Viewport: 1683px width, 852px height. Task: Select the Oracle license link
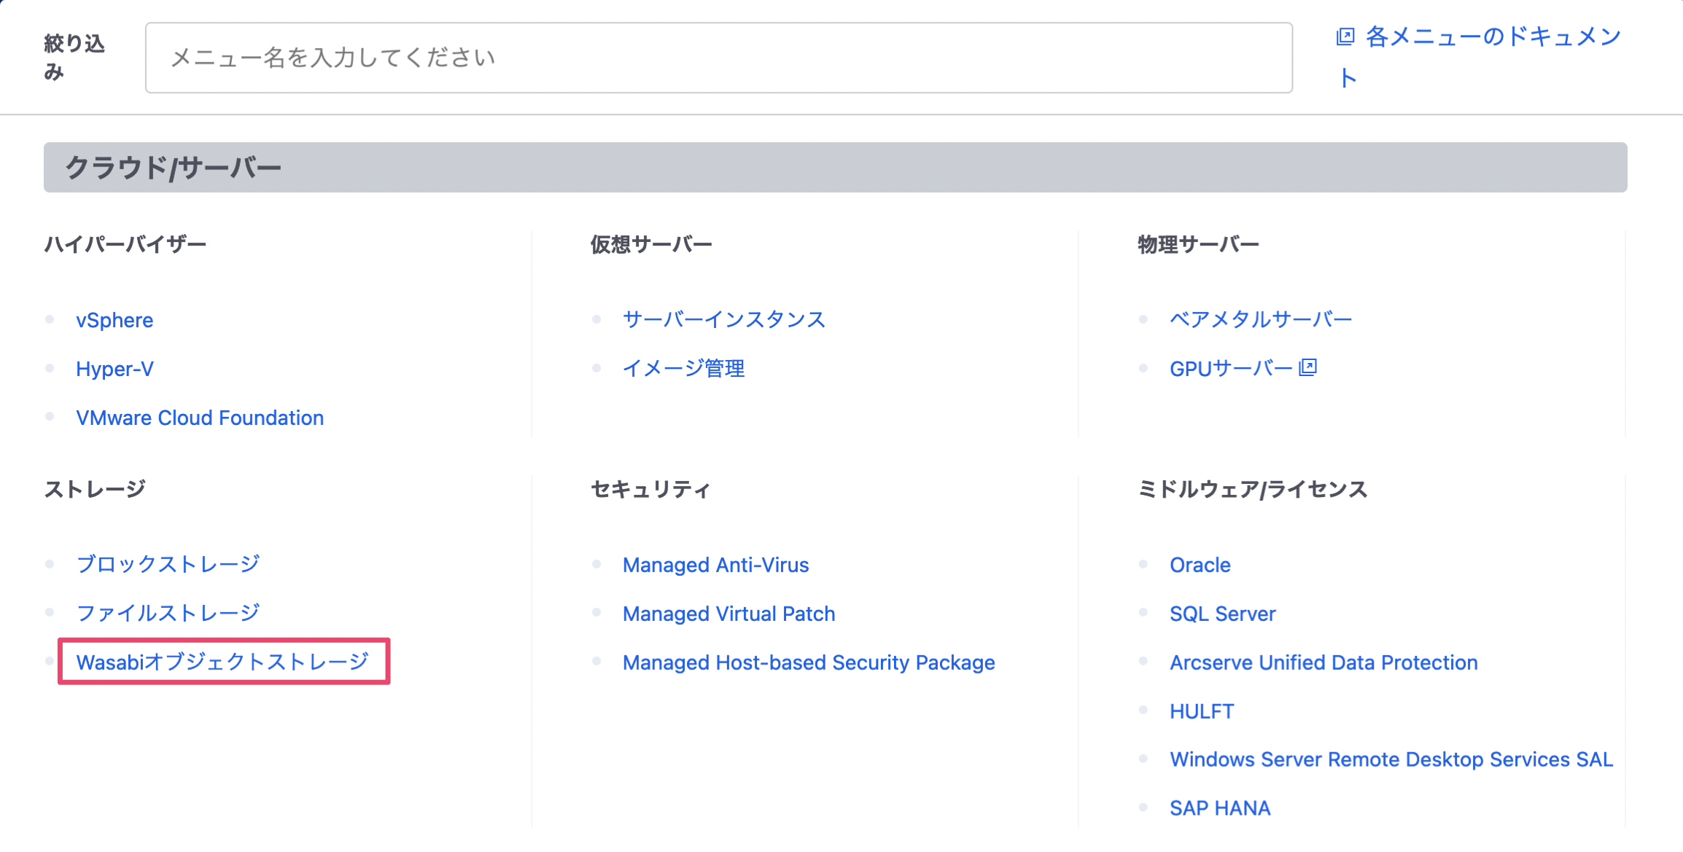pyautogui.click(x=1200, y=565)
